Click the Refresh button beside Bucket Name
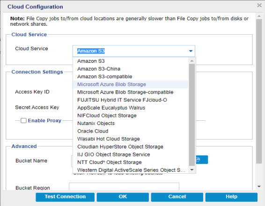This screenshot has height=206, width=265. 202,160
